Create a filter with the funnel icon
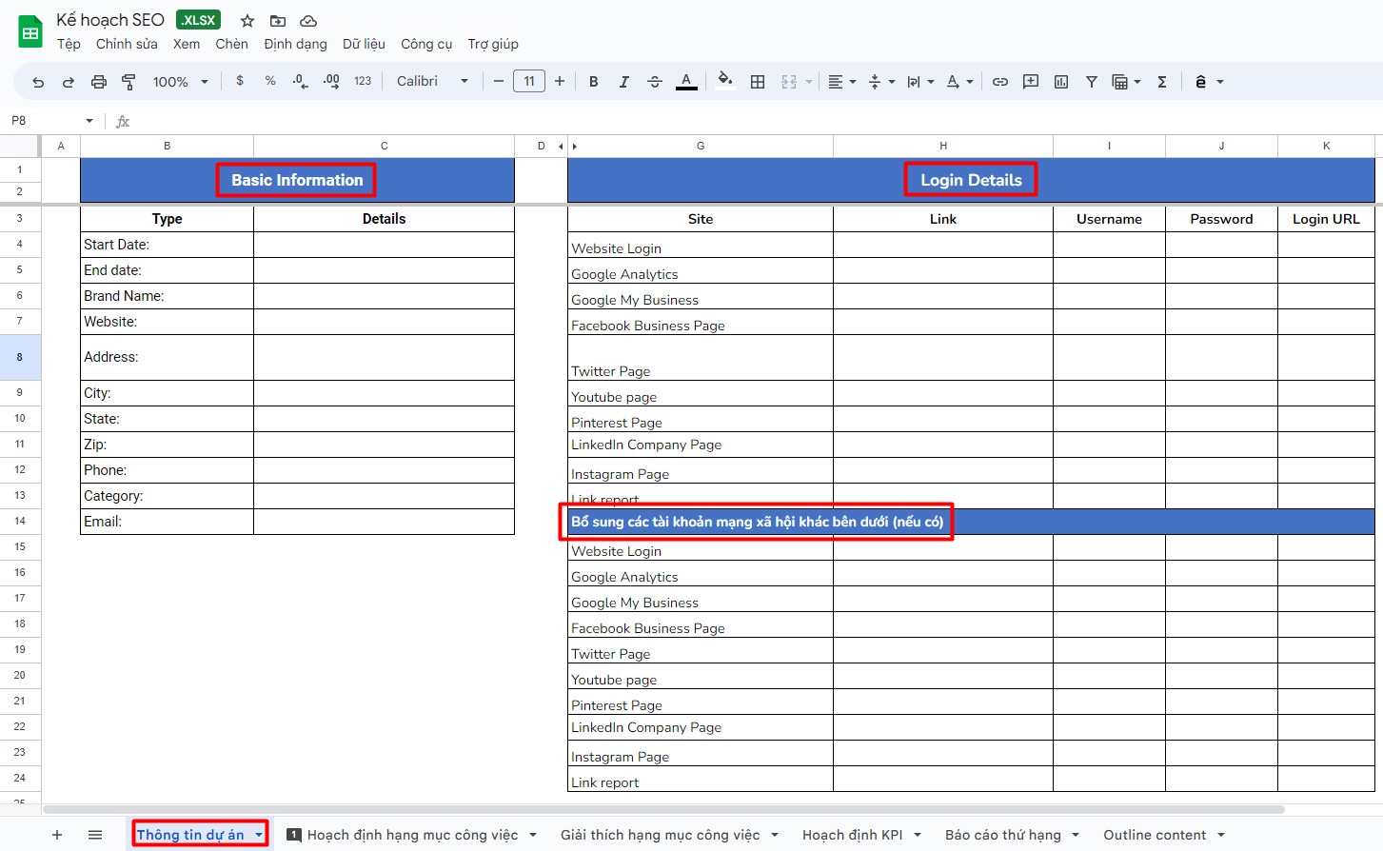This screenshot has height=851, width=1383. coord(1092,82)
